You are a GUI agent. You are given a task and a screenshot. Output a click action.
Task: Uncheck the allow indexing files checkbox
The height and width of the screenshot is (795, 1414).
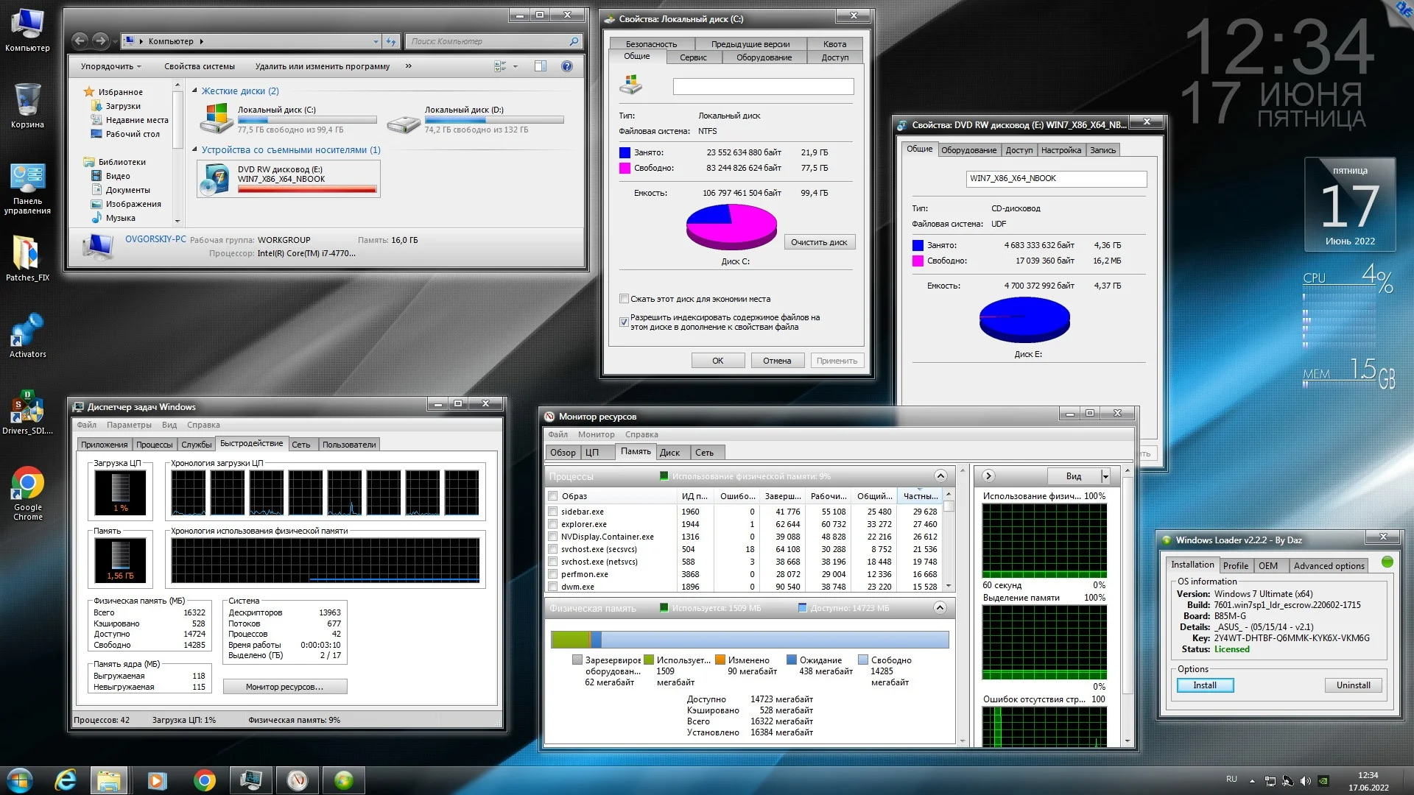(624, 322)
